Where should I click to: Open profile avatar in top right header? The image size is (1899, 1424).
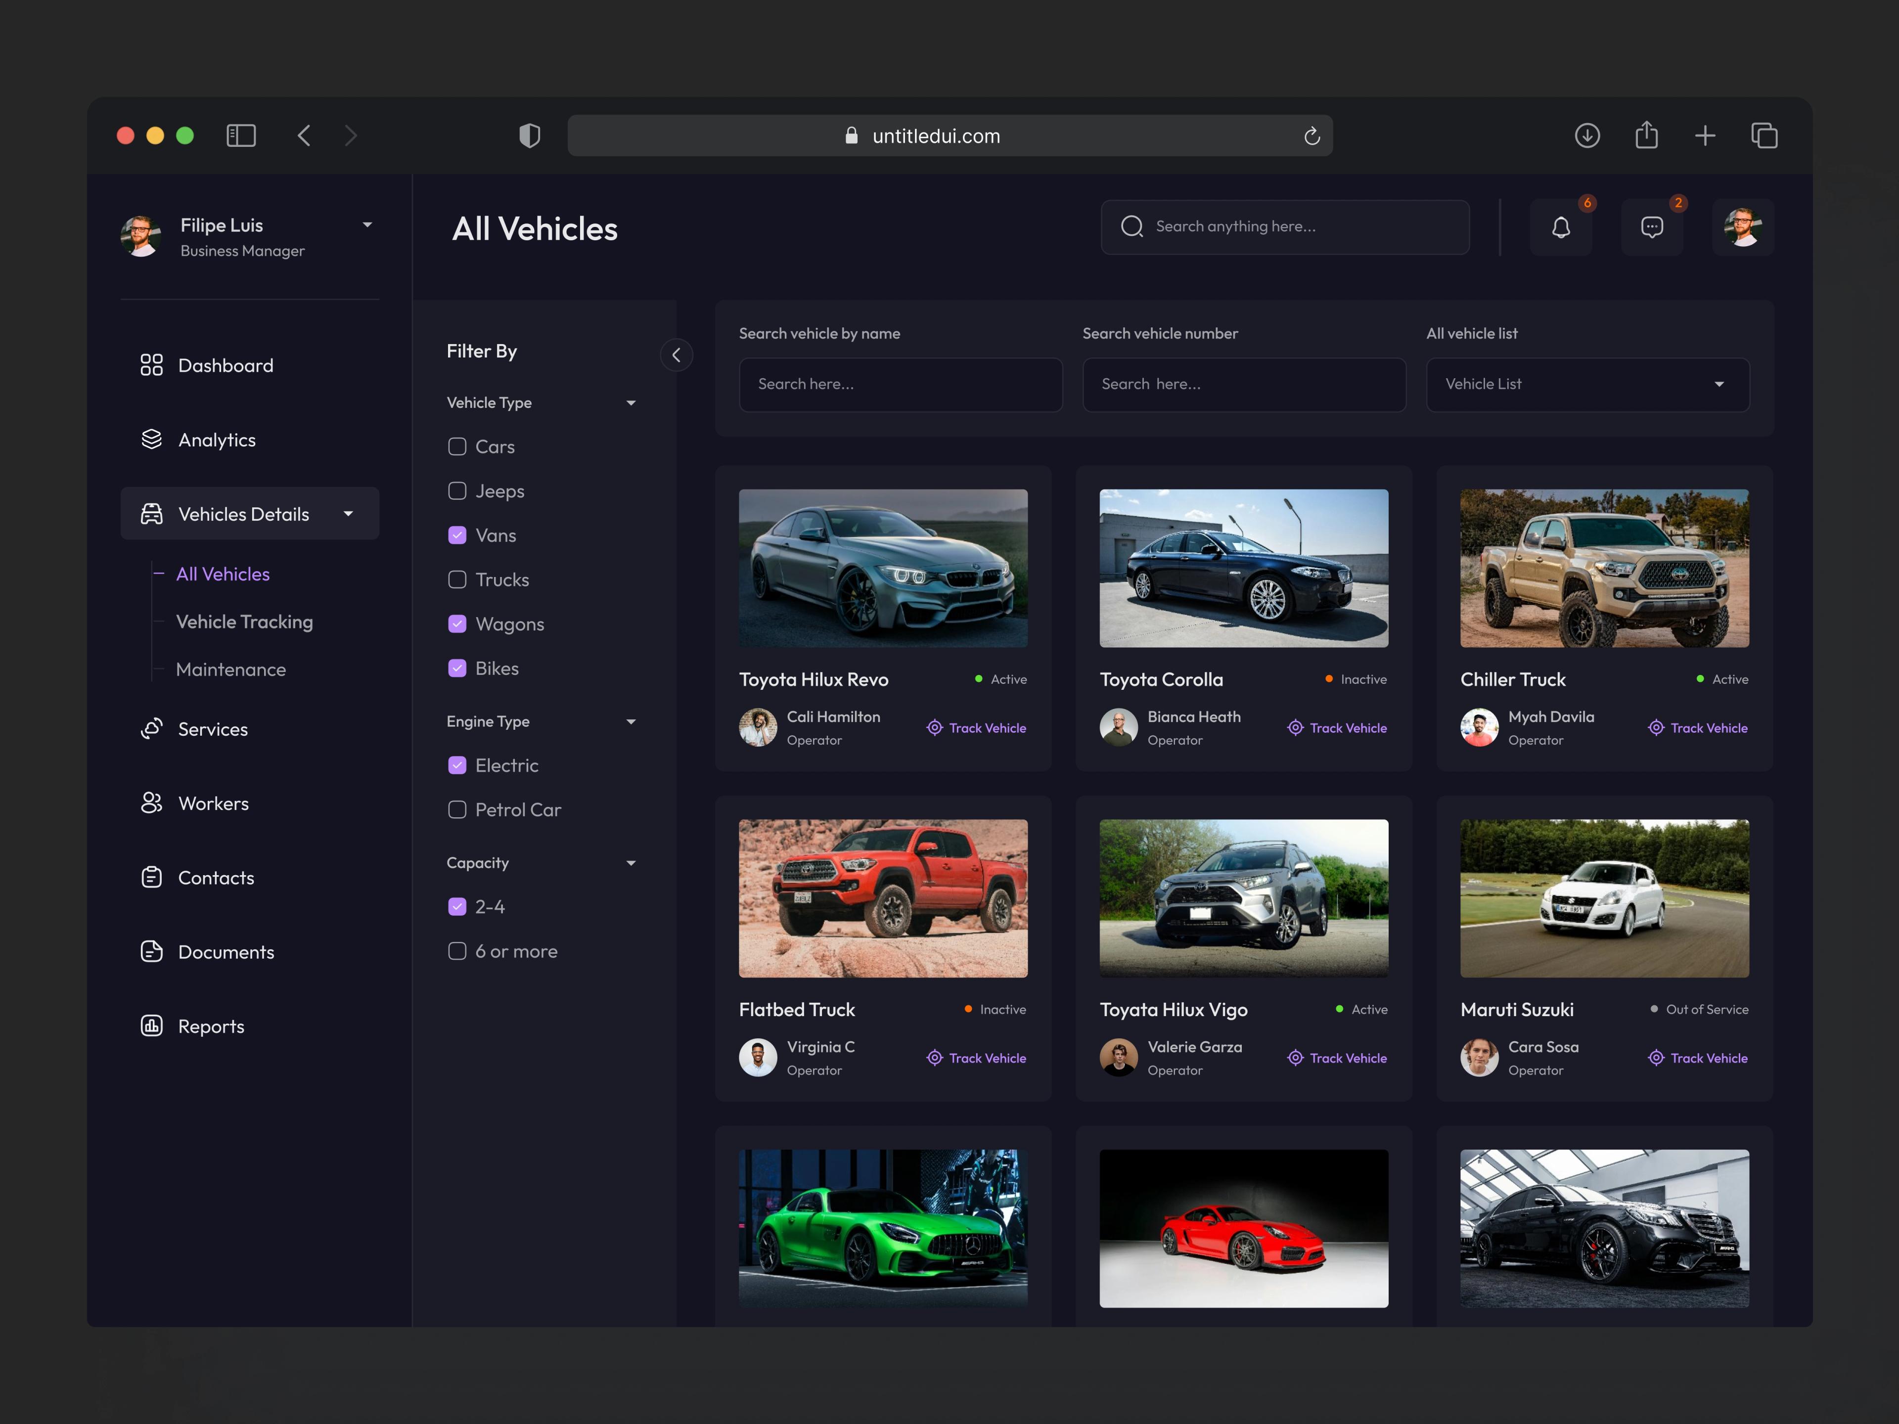1743,226
